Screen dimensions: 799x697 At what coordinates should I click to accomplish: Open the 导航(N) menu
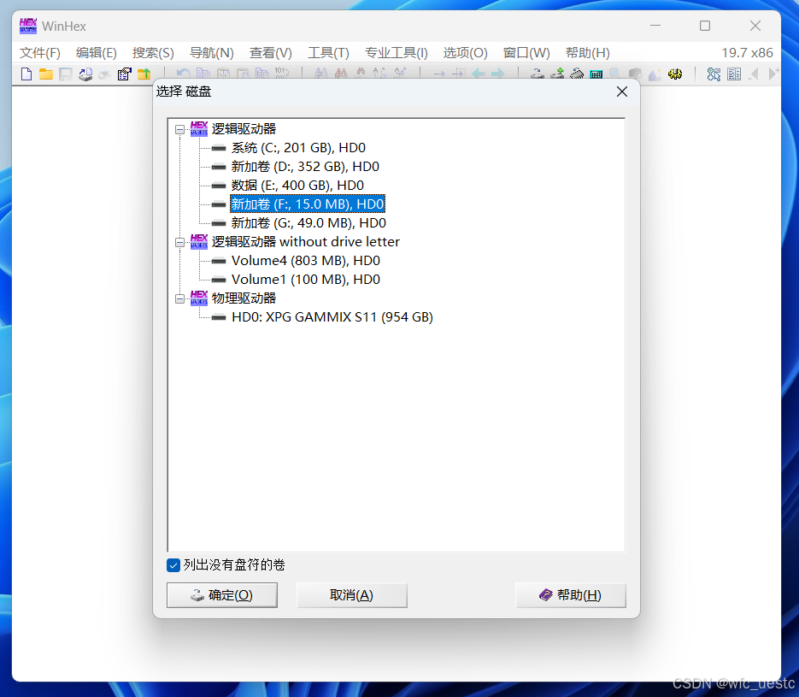(211, 52)
